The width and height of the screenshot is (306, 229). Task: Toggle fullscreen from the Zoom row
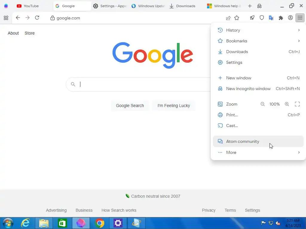pos(297,104)
